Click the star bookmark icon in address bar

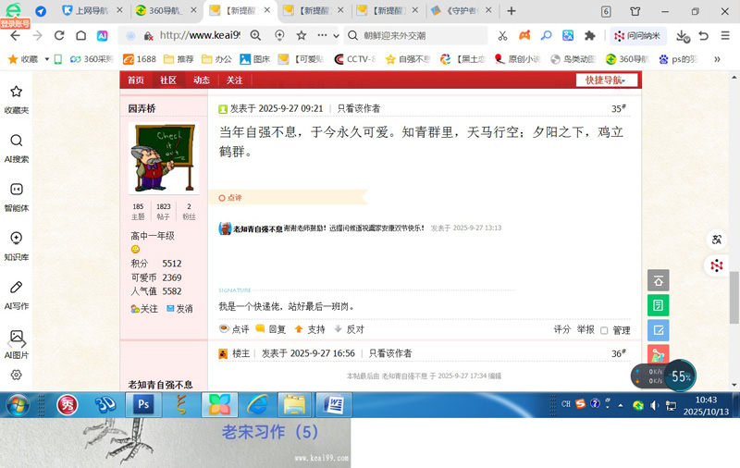(x=302, y=35)
